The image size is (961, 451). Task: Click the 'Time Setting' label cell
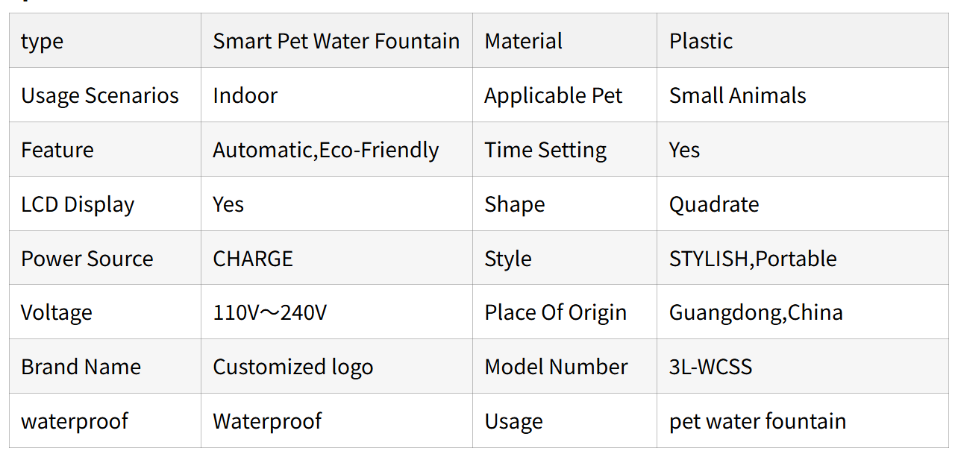coord(545,150)
